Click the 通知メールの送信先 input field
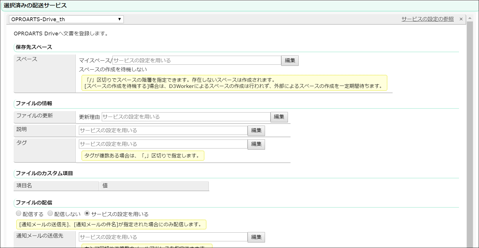The image size is (479, 248). (x=163, y=237)
